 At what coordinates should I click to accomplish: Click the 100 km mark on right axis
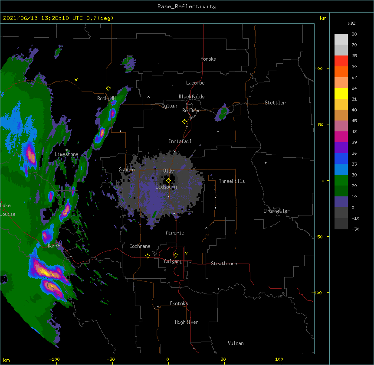tap(318, 68)
